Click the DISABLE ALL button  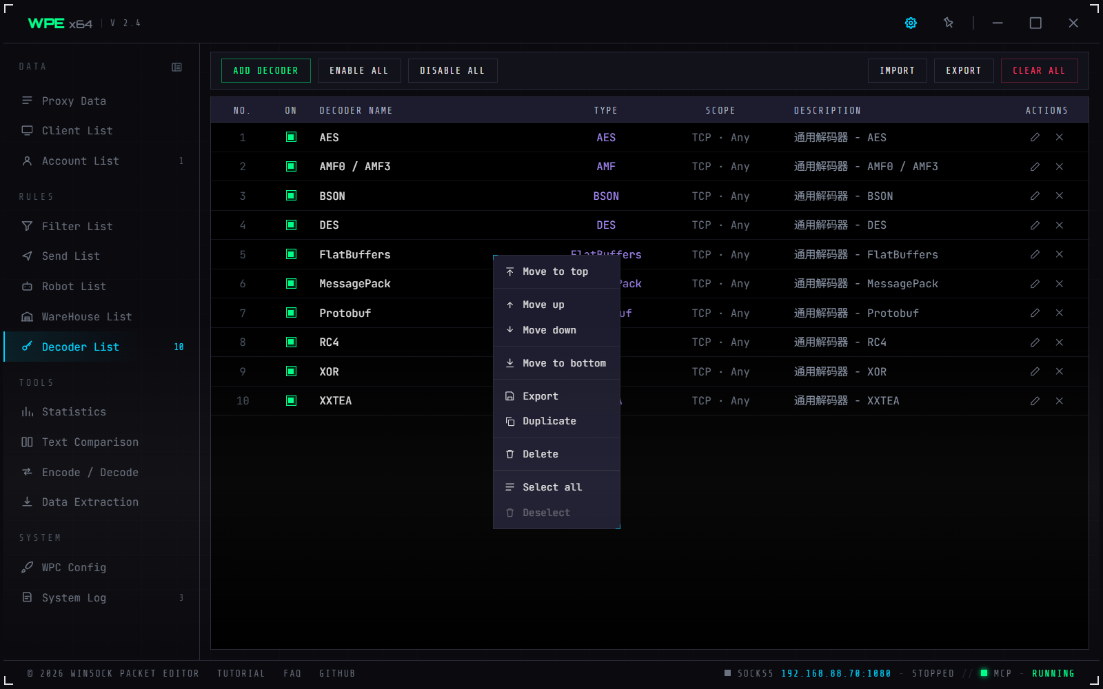coord(452,70)
